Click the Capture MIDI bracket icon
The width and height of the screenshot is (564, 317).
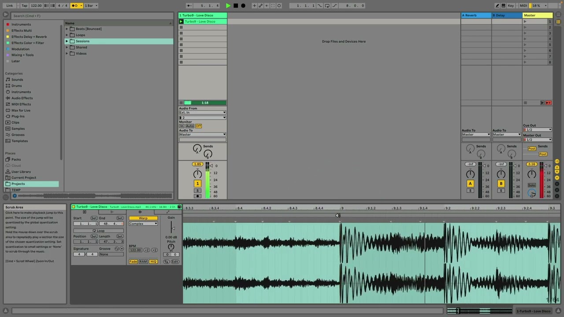(273, 6)
